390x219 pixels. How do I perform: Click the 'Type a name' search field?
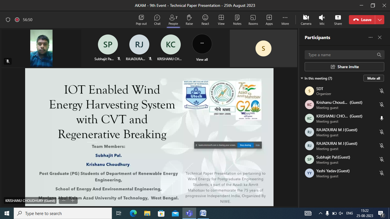(x=341, y=55)
